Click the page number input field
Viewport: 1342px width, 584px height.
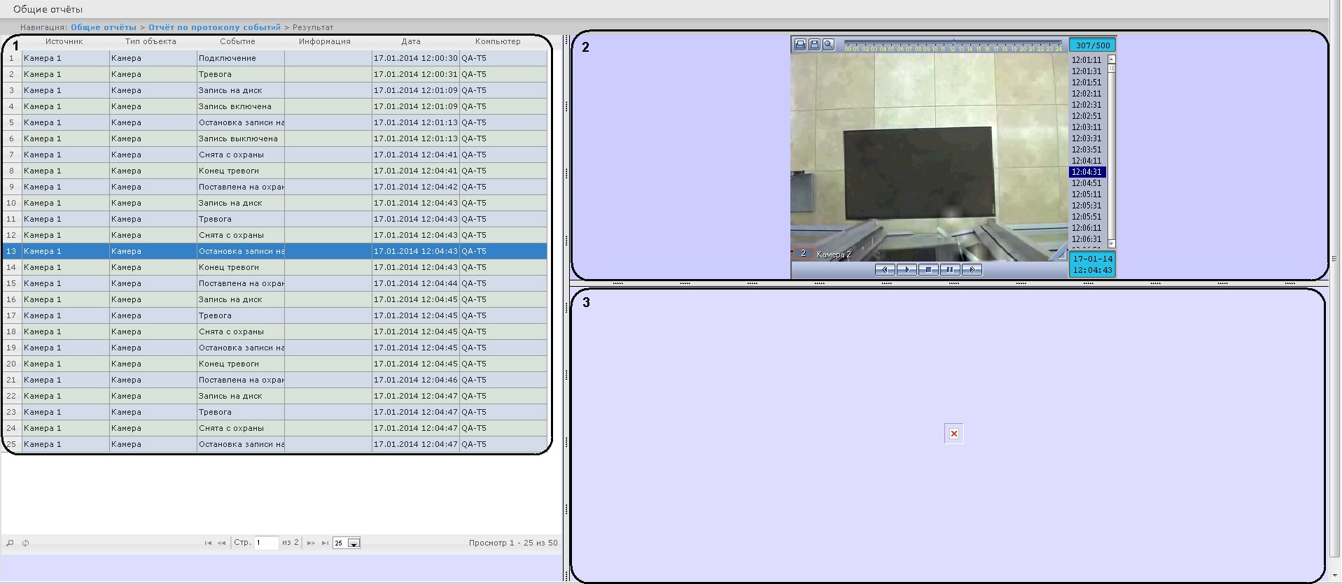266,543
